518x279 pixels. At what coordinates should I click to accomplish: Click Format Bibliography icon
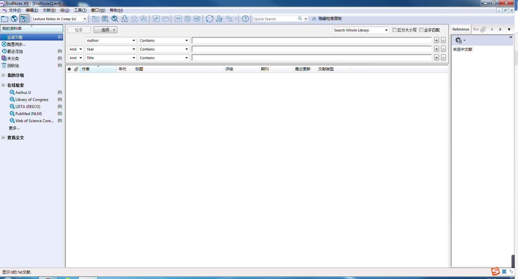(187, 19)
